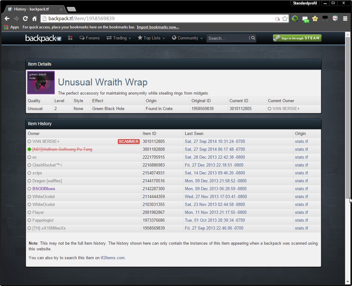Expand the Top Lists dropdown menu
Viewport: 352px width, 286px height.
pyautogui.click(x=151, y=38)
